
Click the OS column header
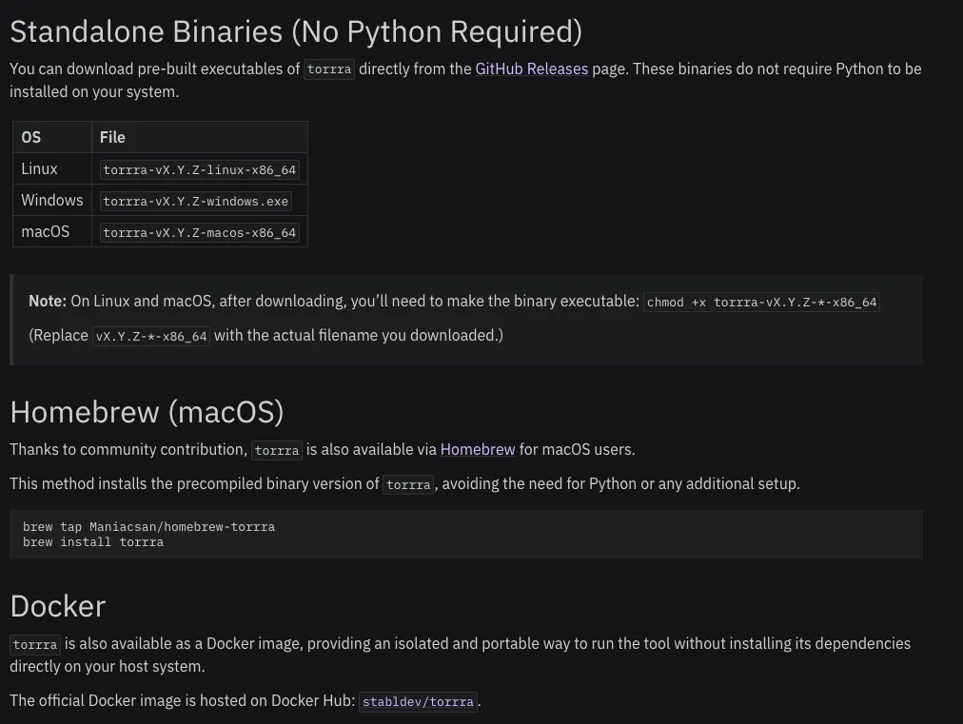[31, 137]
